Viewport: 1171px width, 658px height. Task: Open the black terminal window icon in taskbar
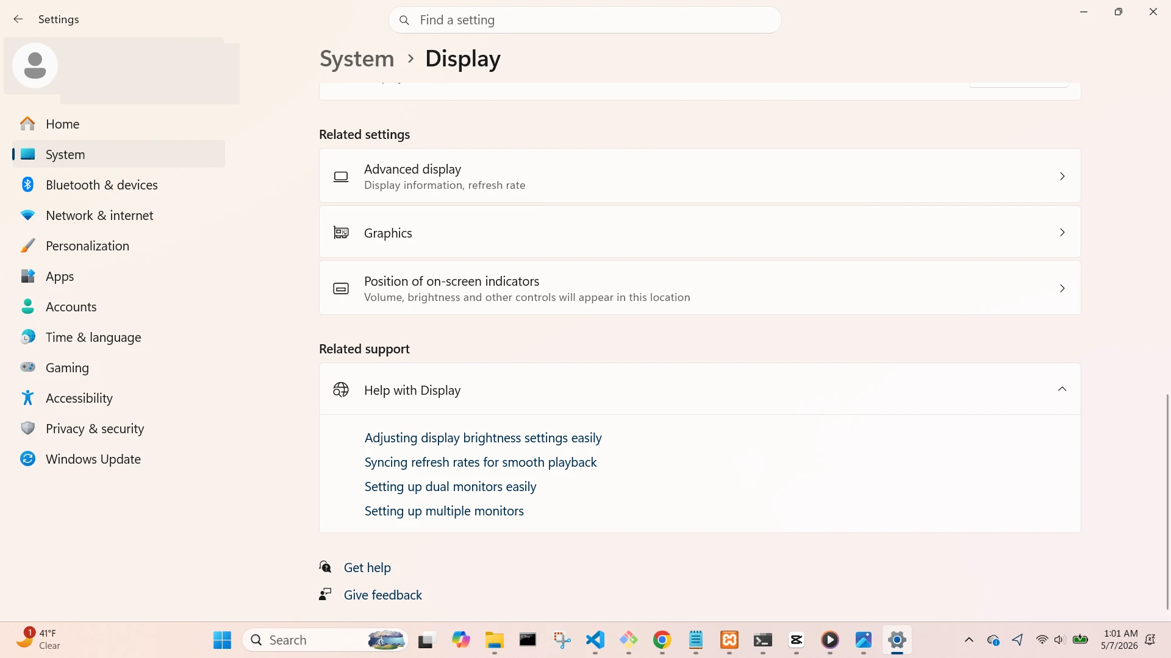tap(528, 640)
